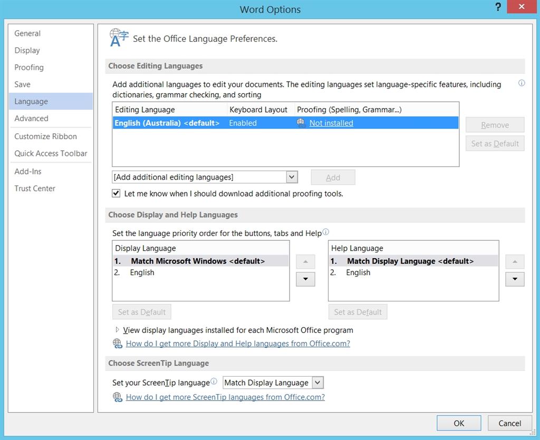Select Match Display Language in Help list
The height and width of the screenshot is (440, 540).
pos(413,261)
